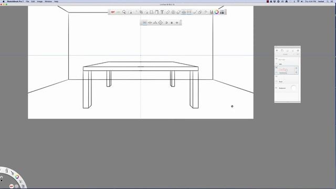Image resolution: width=336 pixels, height=189 pixels.
Task: Click the red undo icon in the lagoon
Action: [12, 186]
